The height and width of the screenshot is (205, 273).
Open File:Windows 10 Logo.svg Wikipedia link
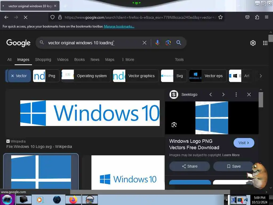[39, 147]
